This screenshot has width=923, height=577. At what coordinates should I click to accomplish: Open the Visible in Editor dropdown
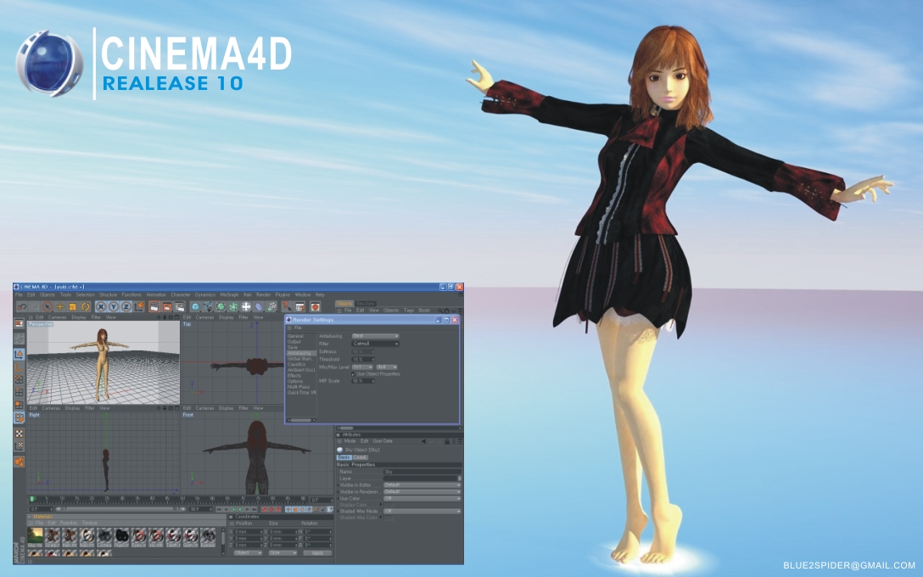pos(422,485)
